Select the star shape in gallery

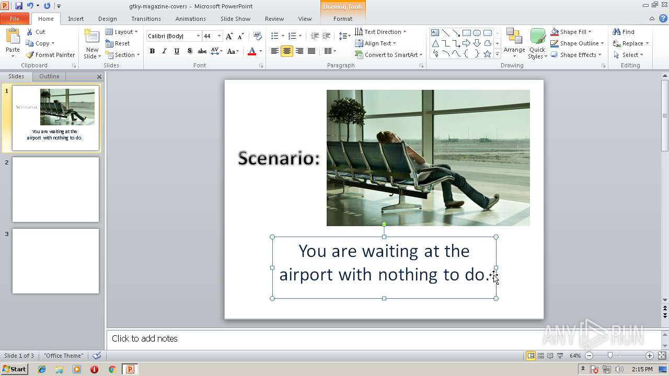[488, 54]
